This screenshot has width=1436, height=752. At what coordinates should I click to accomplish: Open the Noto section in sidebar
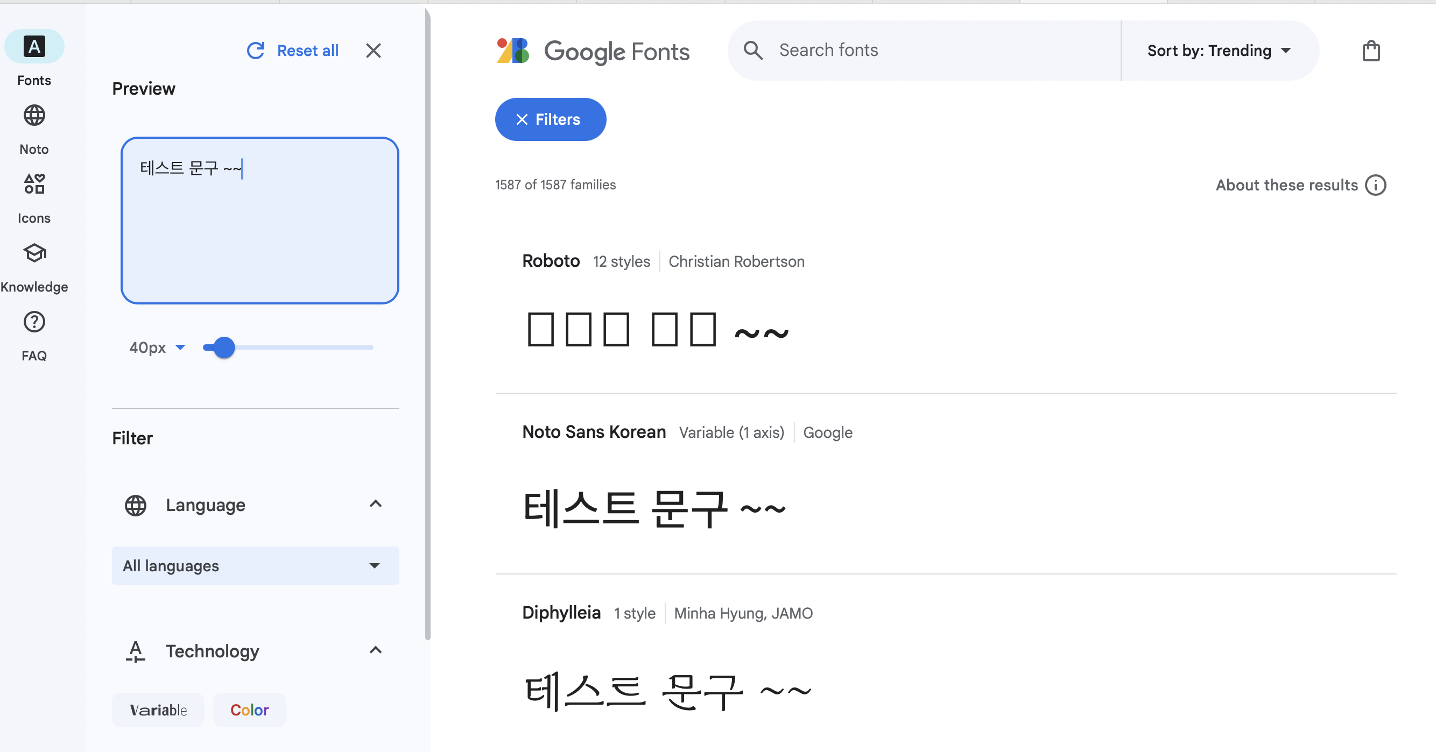coord(34,116)
